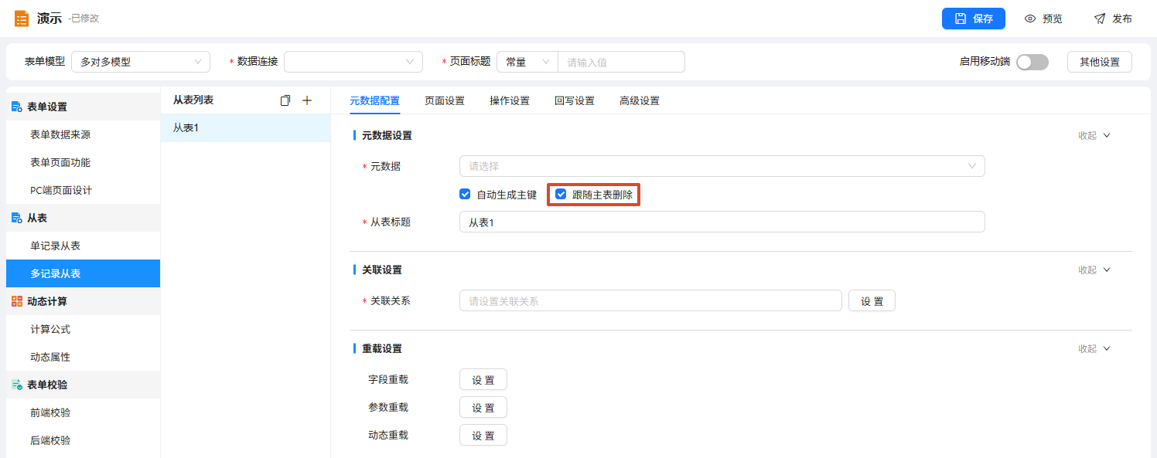Switch to 高级设置 tab
The image size is (1157, 458).
click(640, 100)
